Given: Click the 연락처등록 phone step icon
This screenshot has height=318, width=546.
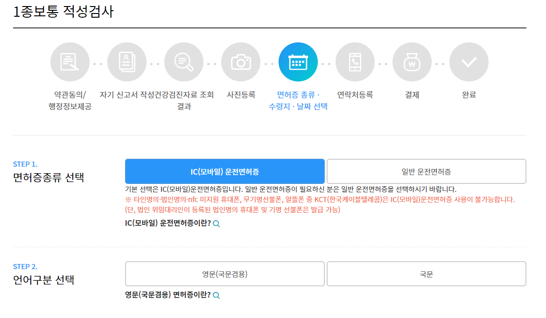Looking at the screenshot, I should [x=355, y=62].
